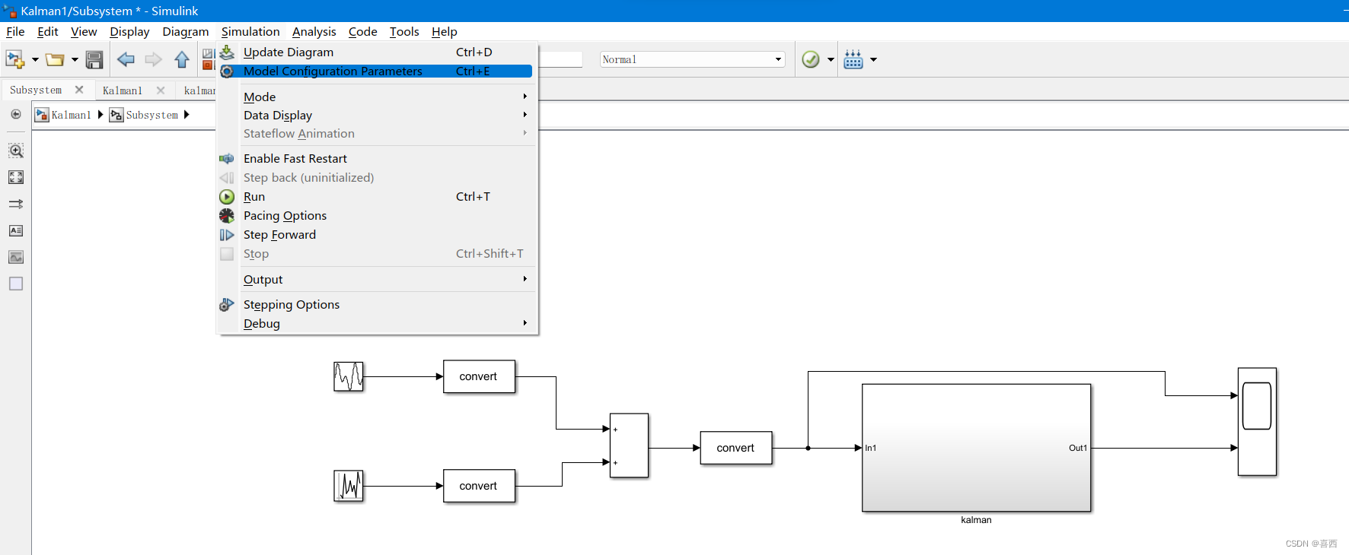Open Stepping Options
Viewport: 1349px width, 555px height.
[x=377, y=304]
